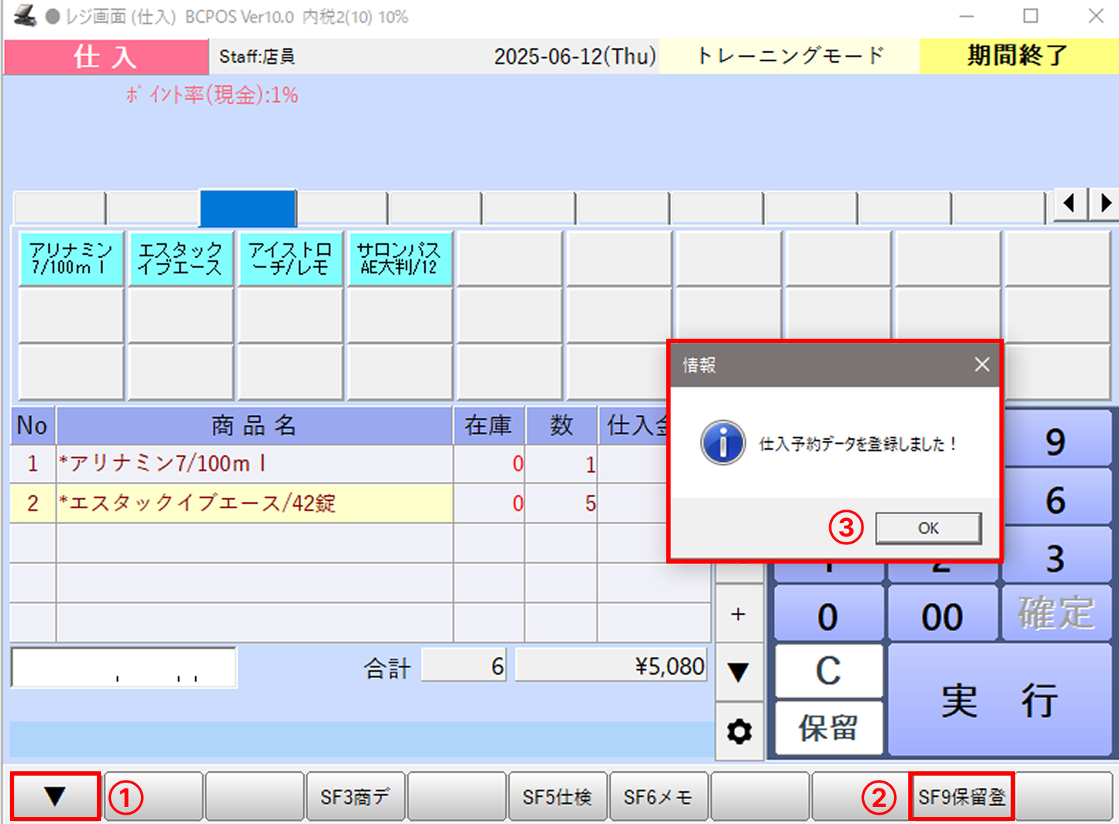Open SF6メモ memo function
The image size is (1119, 824).
[658, 796]
